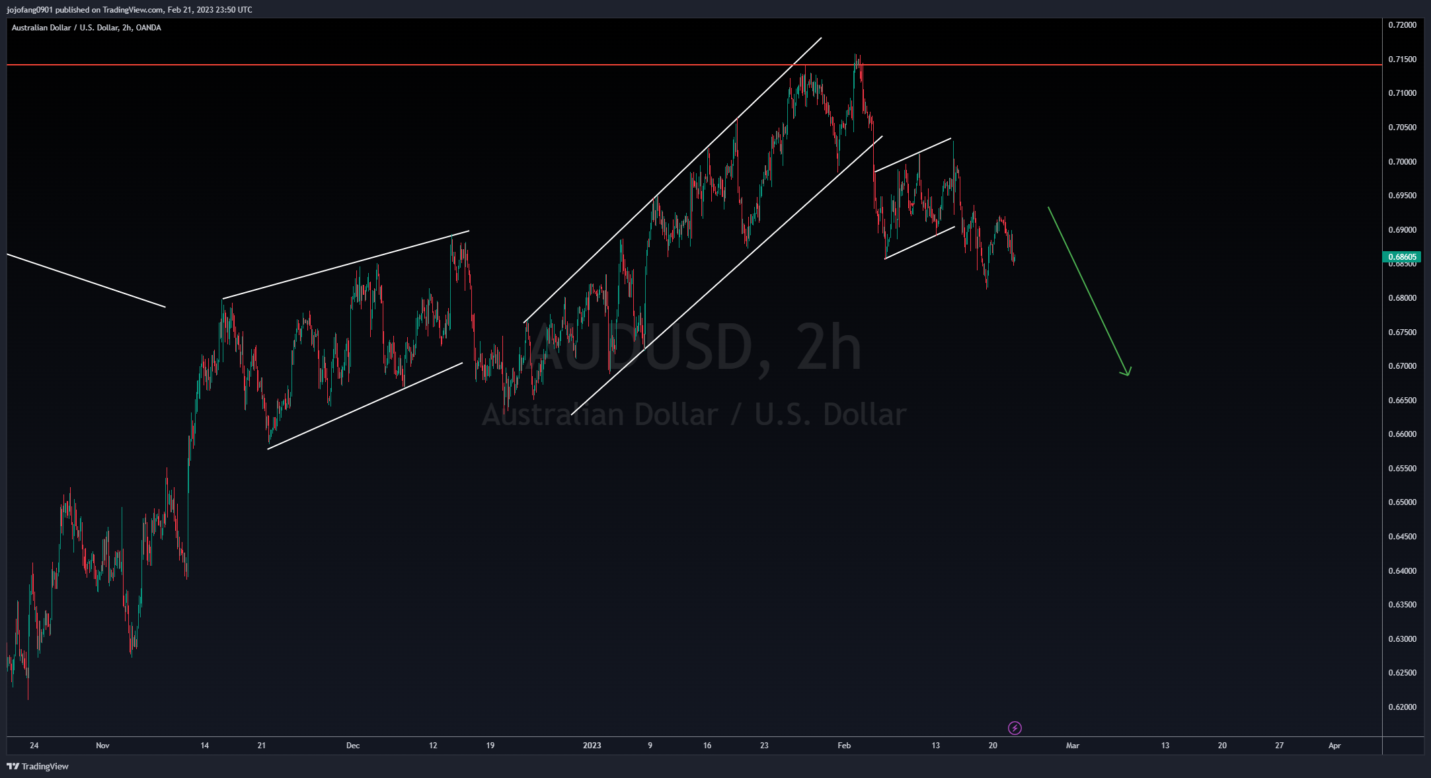The width and height of the screenshot is (1431, 778).
Task: Click the 0.68000 price axis label
Action: tap(1402, 298)
